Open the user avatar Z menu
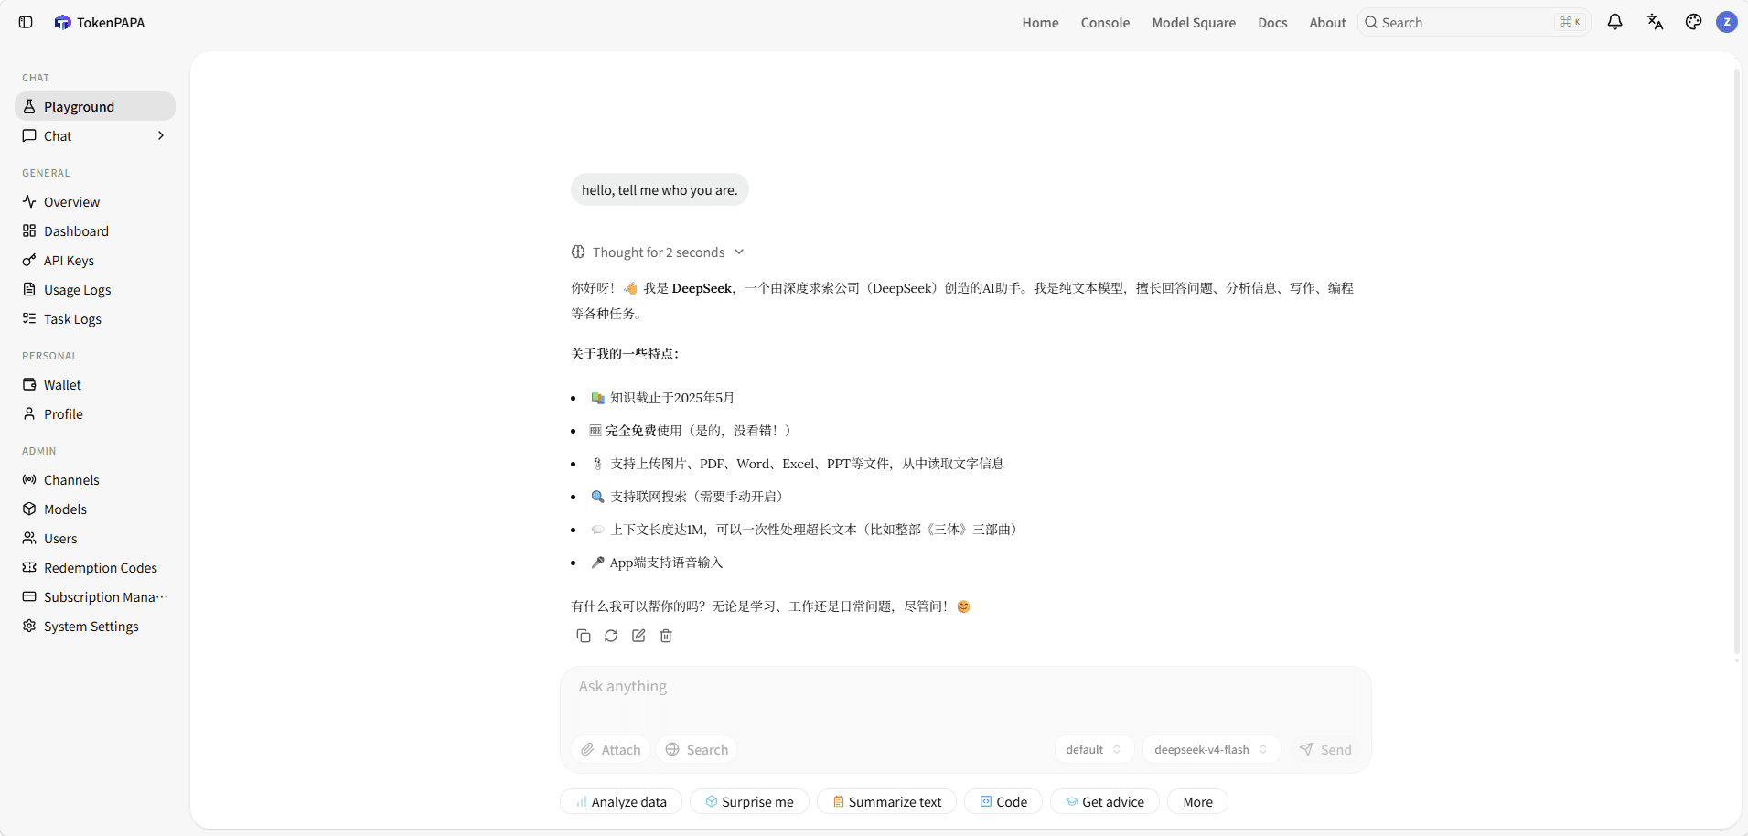The image size is (1748, 836). 1727,22
